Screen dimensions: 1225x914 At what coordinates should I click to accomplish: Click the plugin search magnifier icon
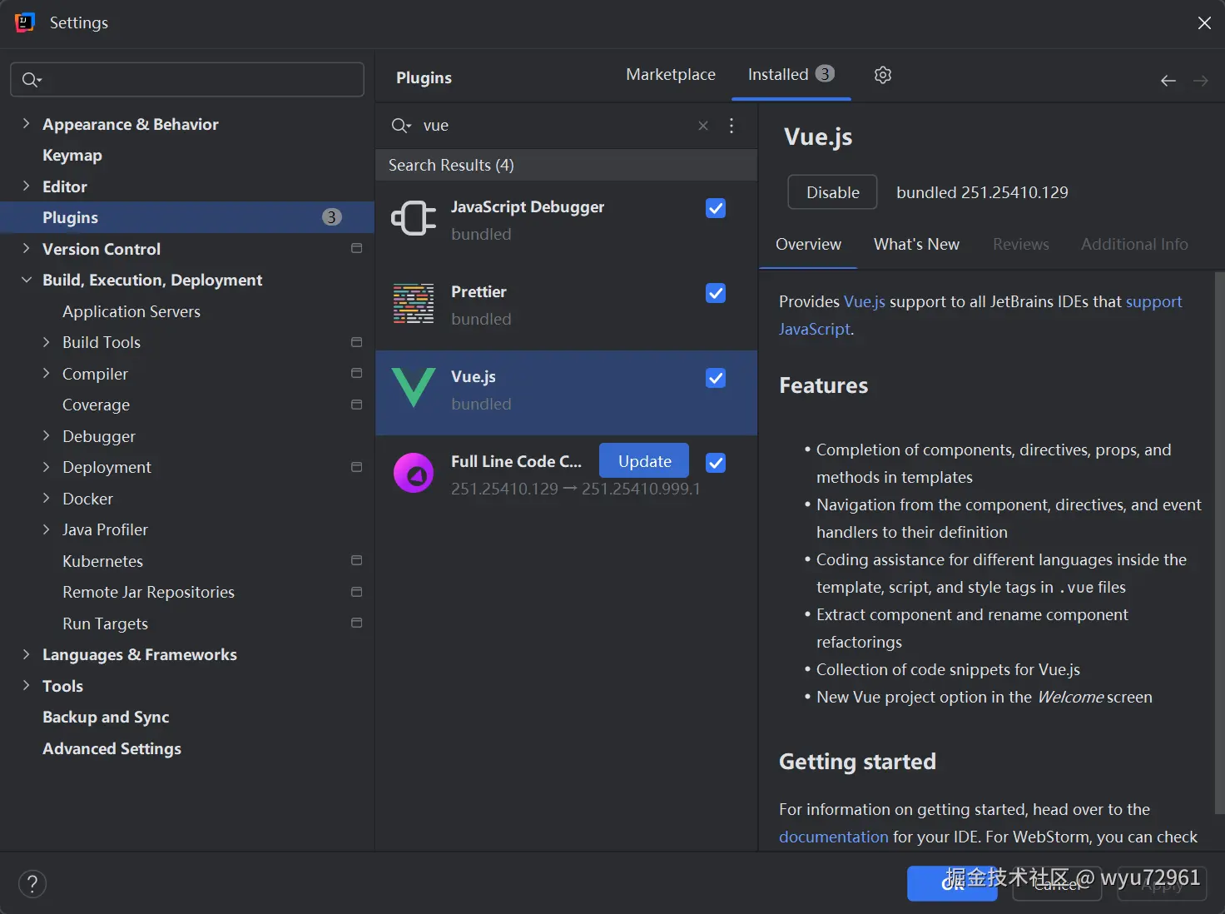401,126
